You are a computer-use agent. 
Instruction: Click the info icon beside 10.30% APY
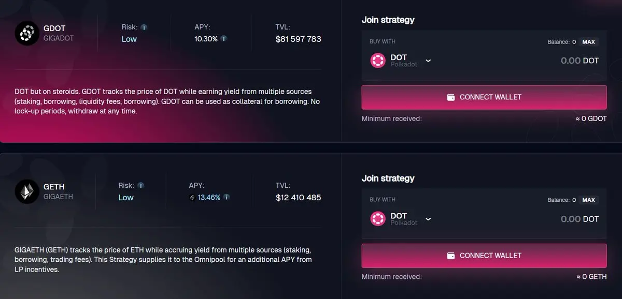coord(223,39)
